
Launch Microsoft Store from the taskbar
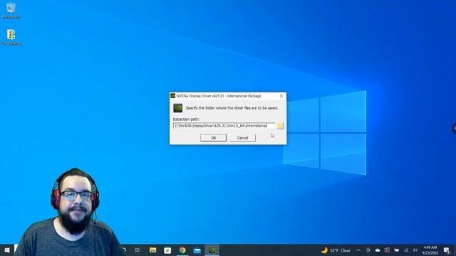tap(167, 250)
